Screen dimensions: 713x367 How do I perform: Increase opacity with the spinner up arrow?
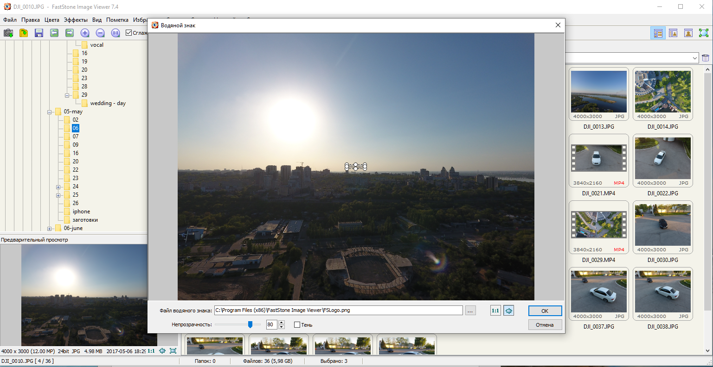(x=282, y=322)
